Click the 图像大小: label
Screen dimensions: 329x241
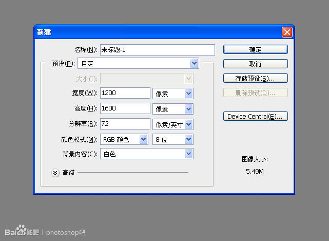[x=255, y=159]
